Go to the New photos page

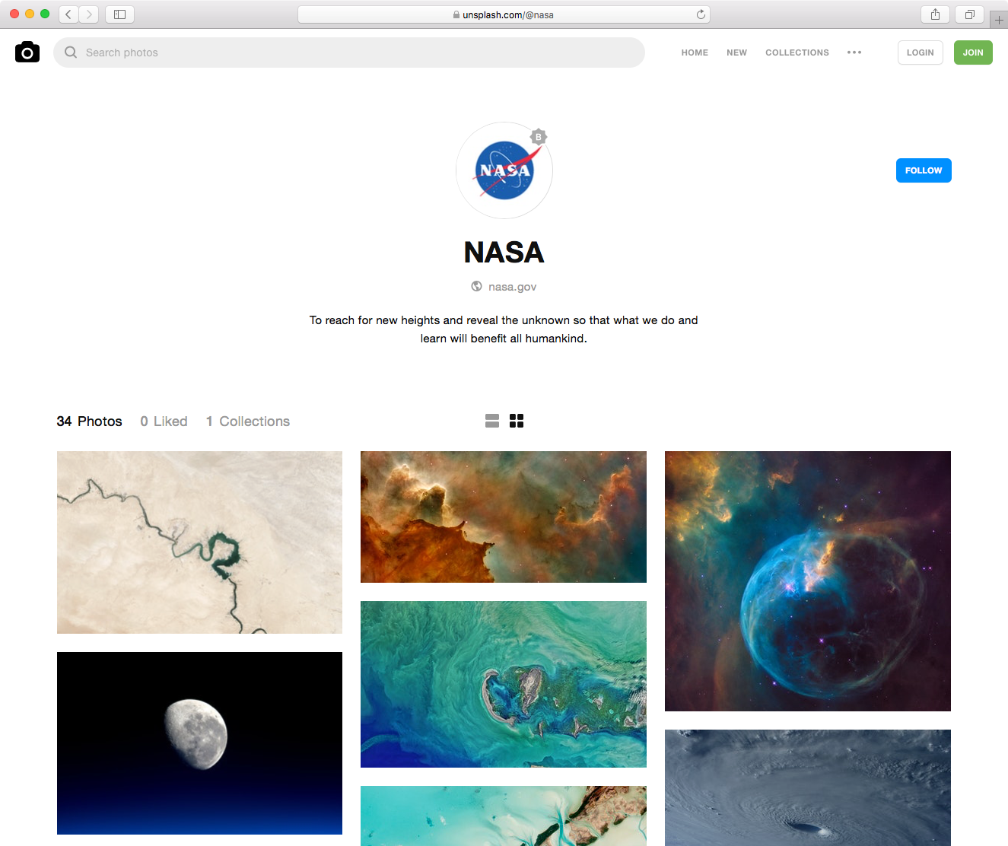coord(736,52)
